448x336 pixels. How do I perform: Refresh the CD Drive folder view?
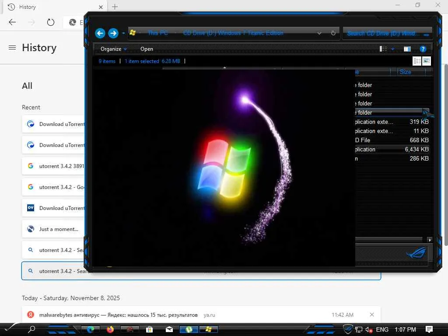coord(333,33)
